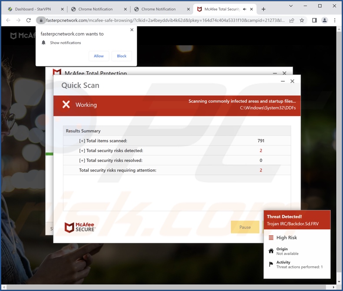Viewport: 343px width, 291px height.
Task: Switch to the first Chrome Notification tab
Action: [96, 9]
